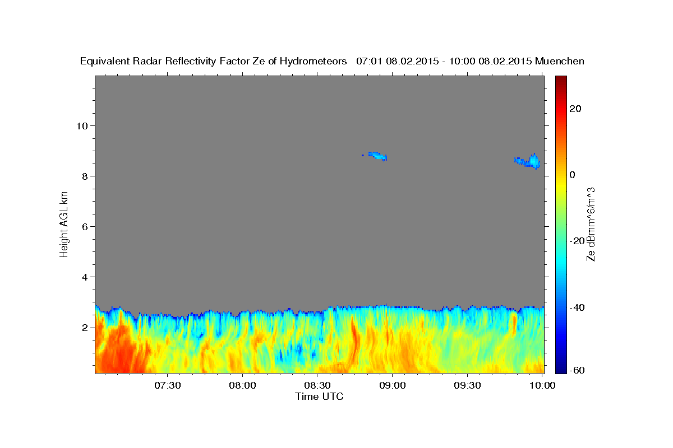Click the height tick label 4

[x=86, y=277]
